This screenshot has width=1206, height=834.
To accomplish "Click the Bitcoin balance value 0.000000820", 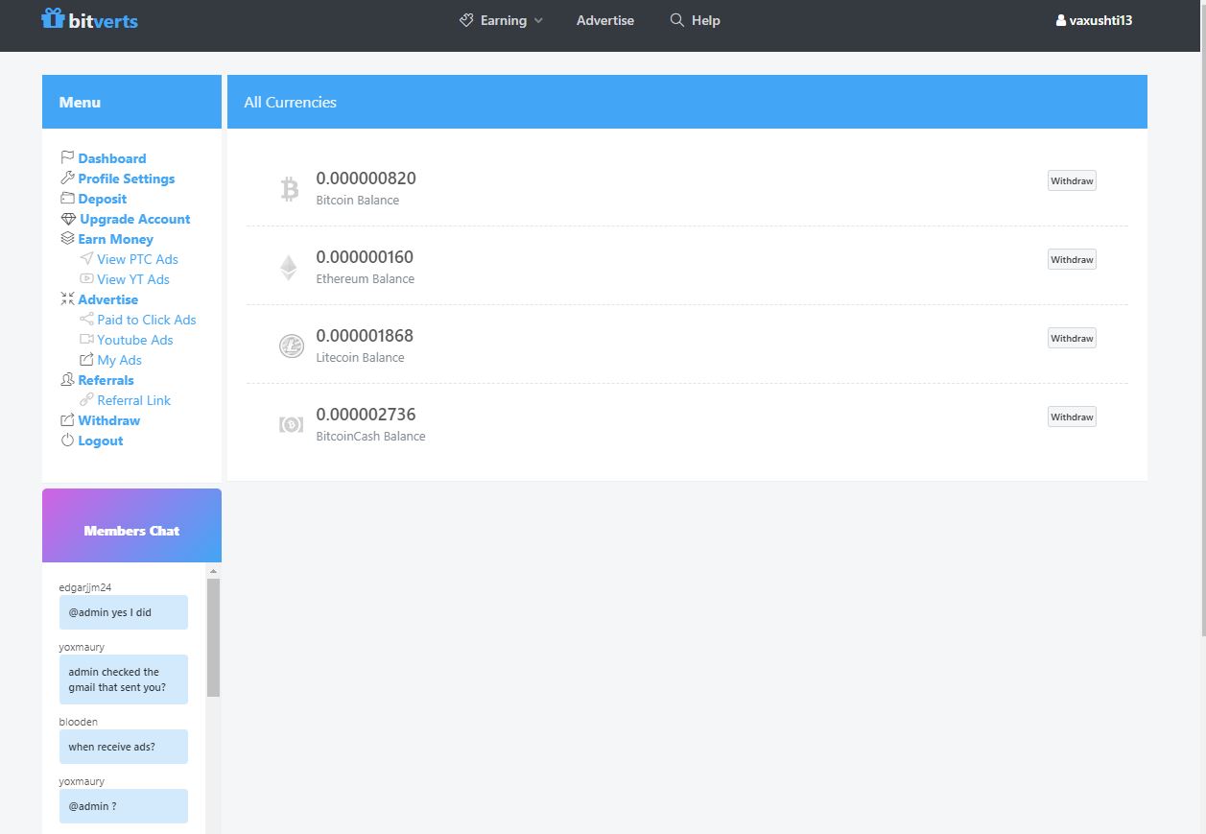I will 367,179.
